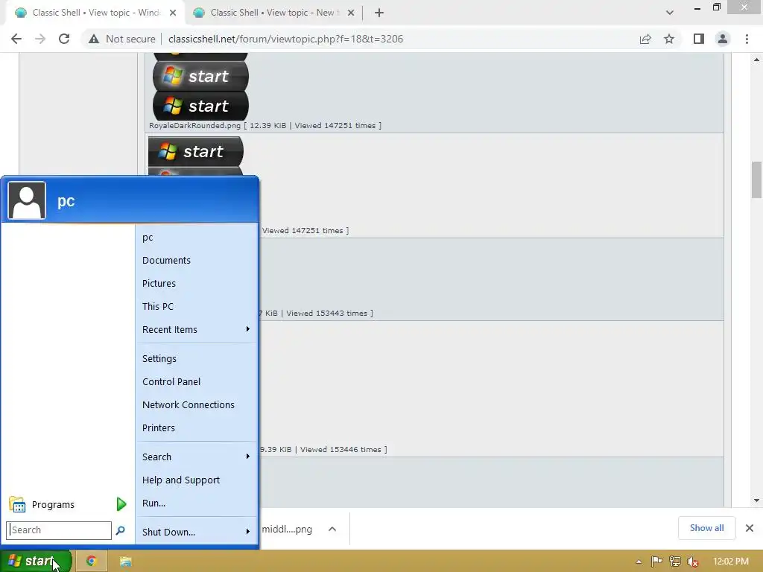Expand the Shut Down... submenu
The image size is (763, 572).
[196, 532]
